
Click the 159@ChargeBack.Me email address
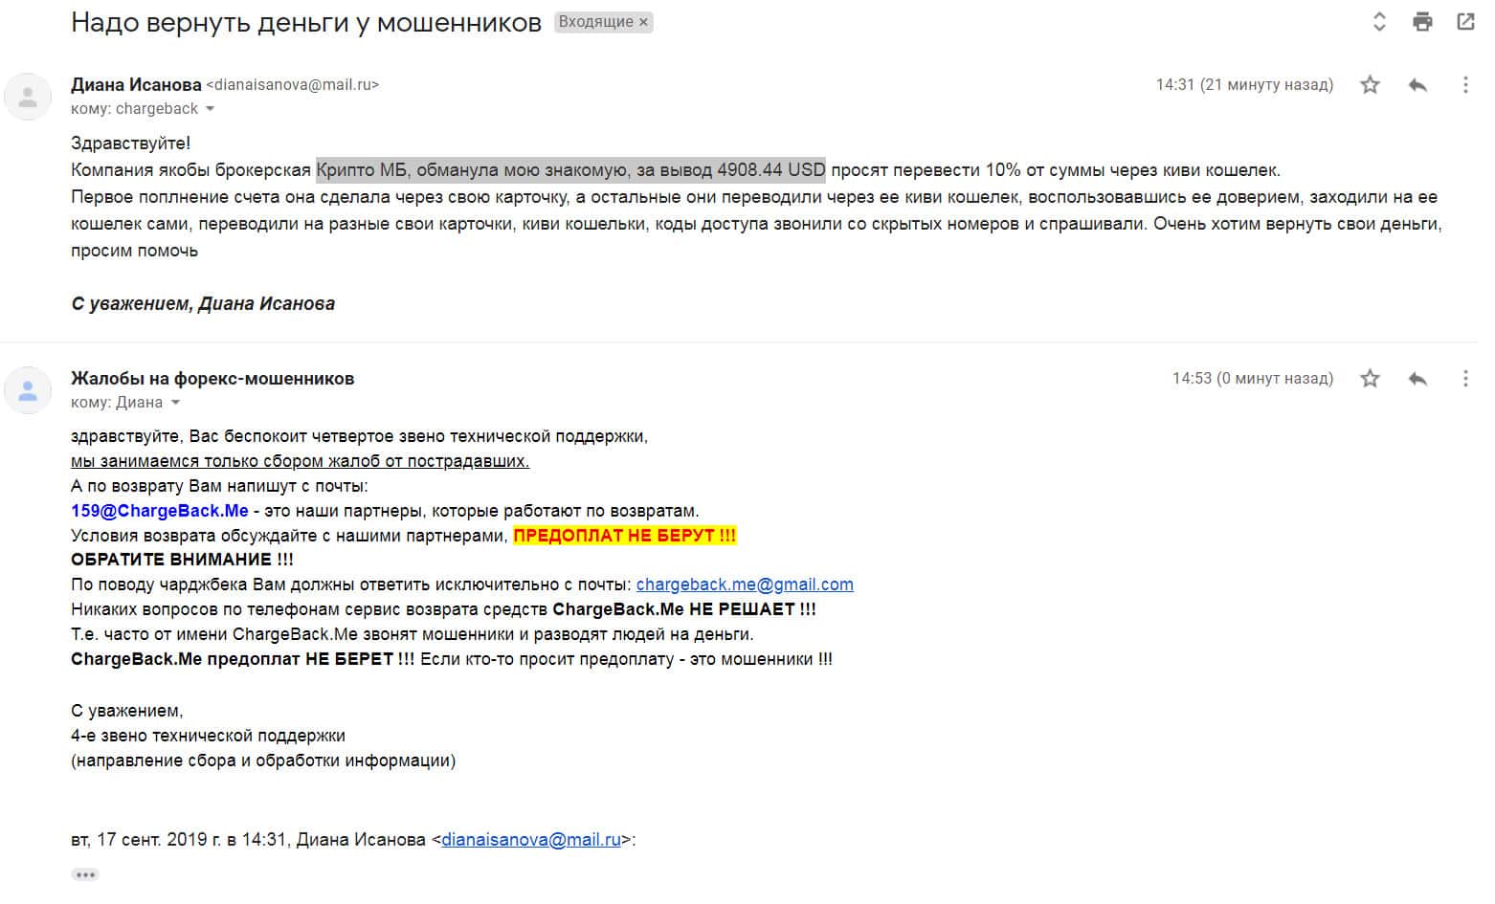click(x=159, y=511)
